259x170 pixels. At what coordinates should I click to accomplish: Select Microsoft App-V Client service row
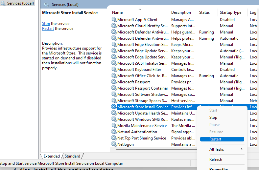coord(183,19)
